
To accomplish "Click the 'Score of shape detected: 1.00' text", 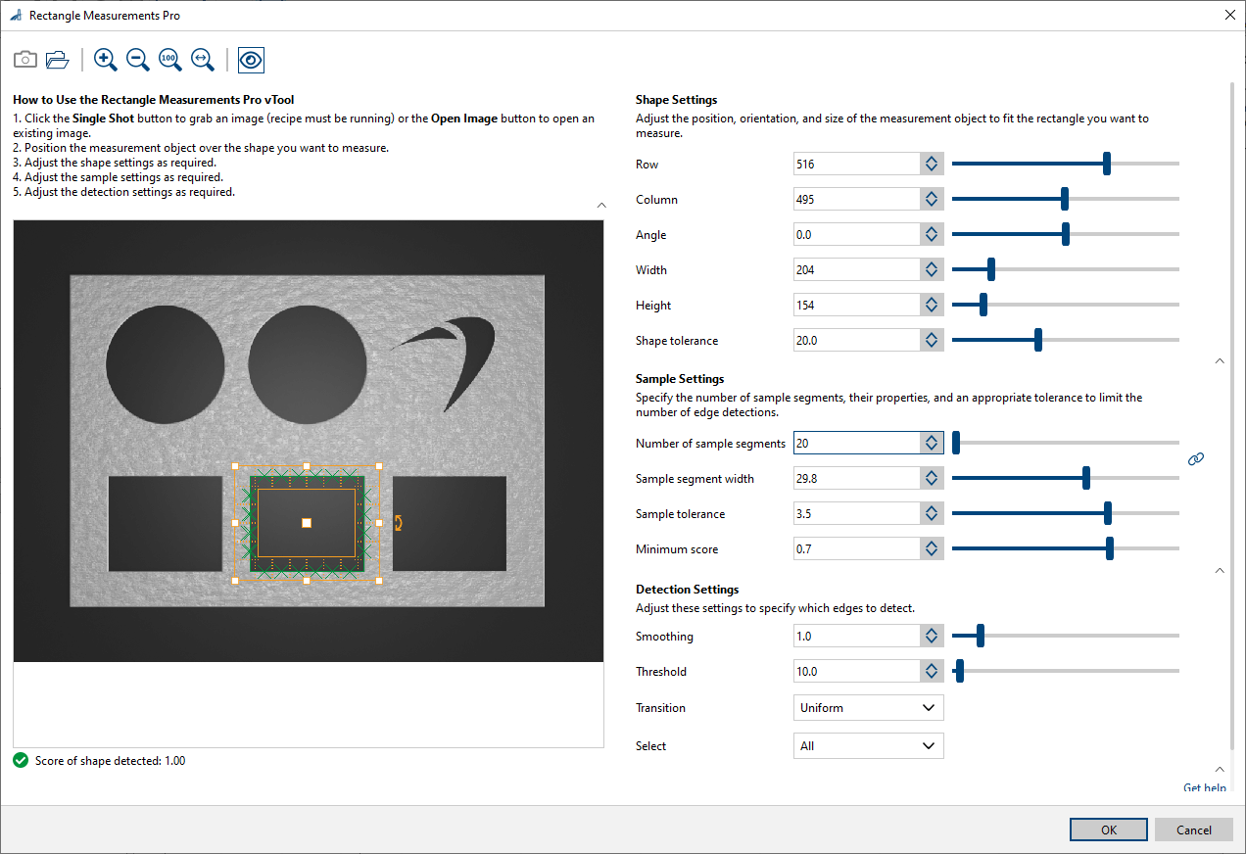I will pyautogui.click(x=111, y=761).
